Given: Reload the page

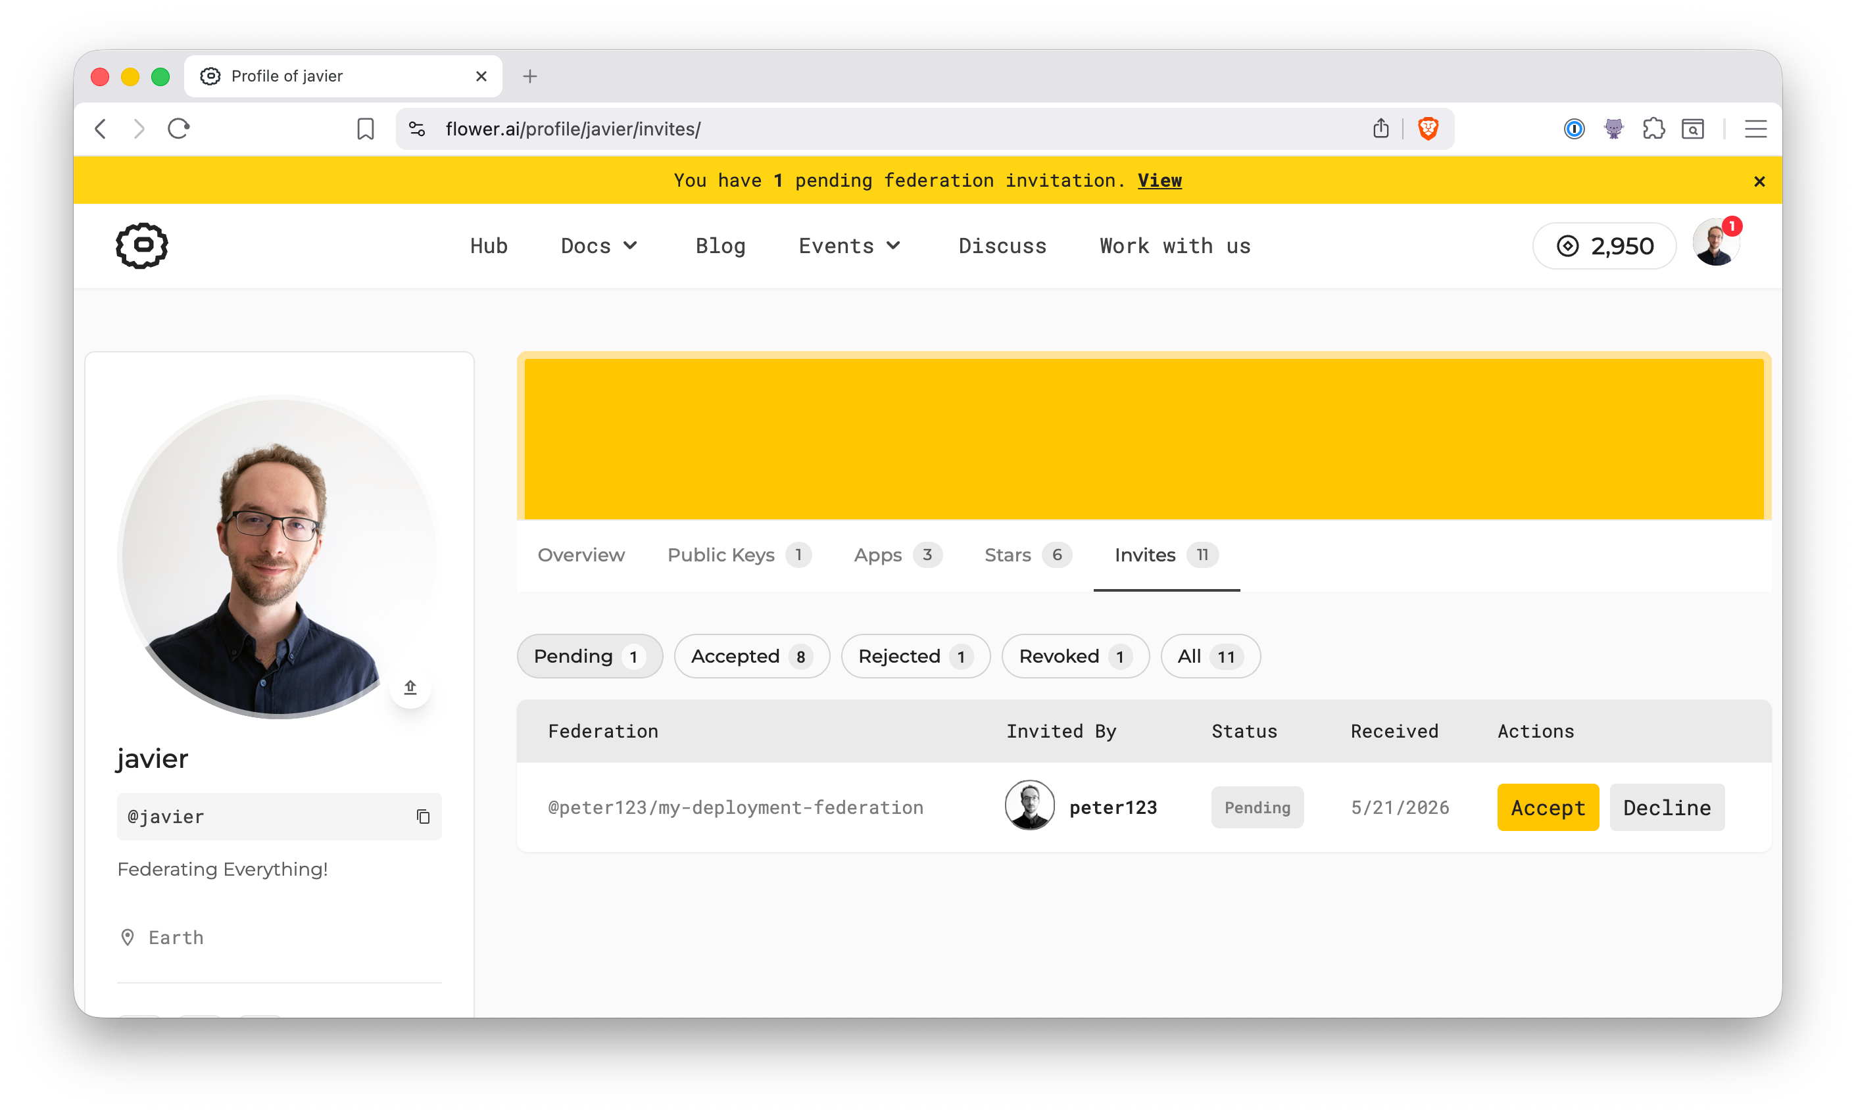Looking at the screenshot, I should 179,128.
